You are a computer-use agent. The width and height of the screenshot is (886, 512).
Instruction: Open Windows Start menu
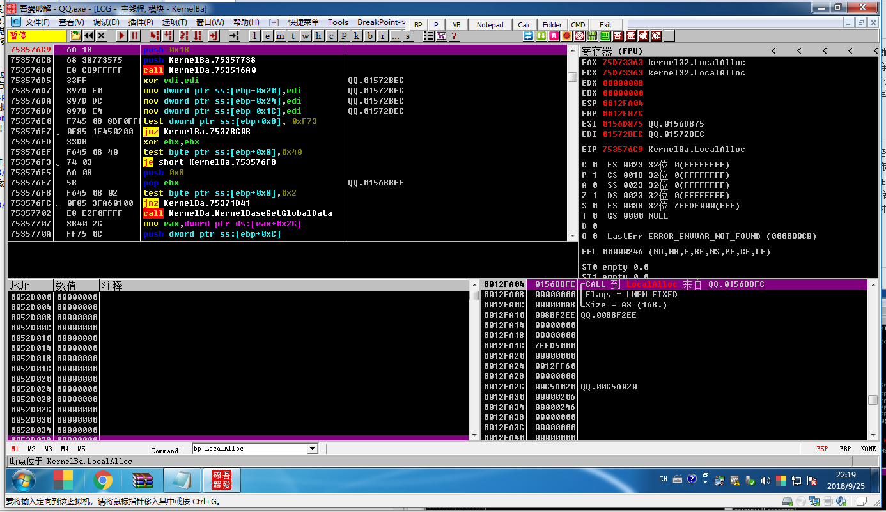point(23,479)
